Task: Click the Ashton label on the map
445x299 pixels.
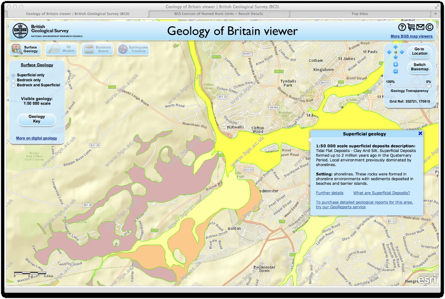Action: [234, 228]
